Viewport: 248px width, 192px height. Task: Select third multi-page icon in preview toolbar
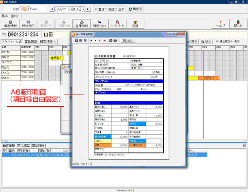(85, 40)
